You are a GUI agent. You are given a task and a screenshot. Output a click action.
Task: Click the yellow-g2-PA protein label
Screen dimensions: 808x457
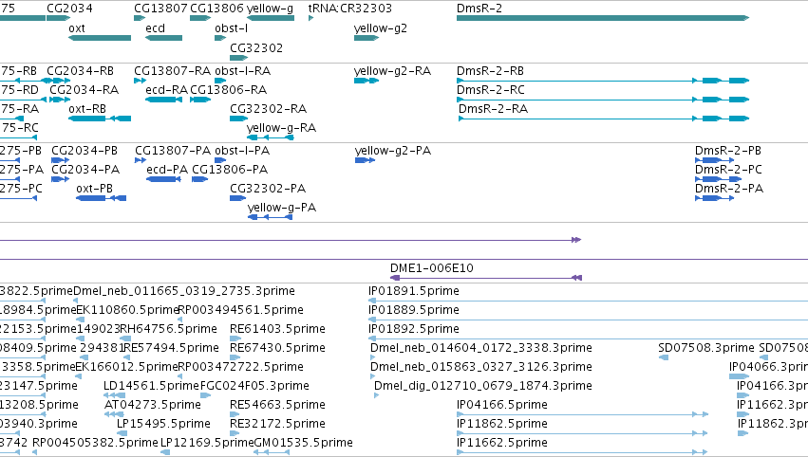(x=393, y=150)
